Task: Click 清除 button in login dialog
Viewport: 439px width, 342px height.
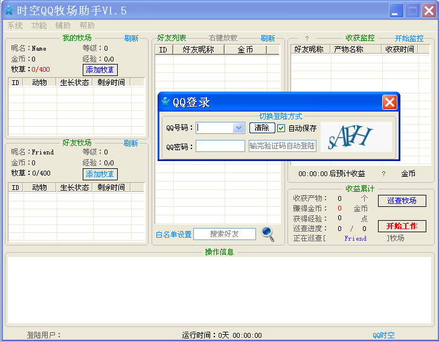Action: coord(262,128)
